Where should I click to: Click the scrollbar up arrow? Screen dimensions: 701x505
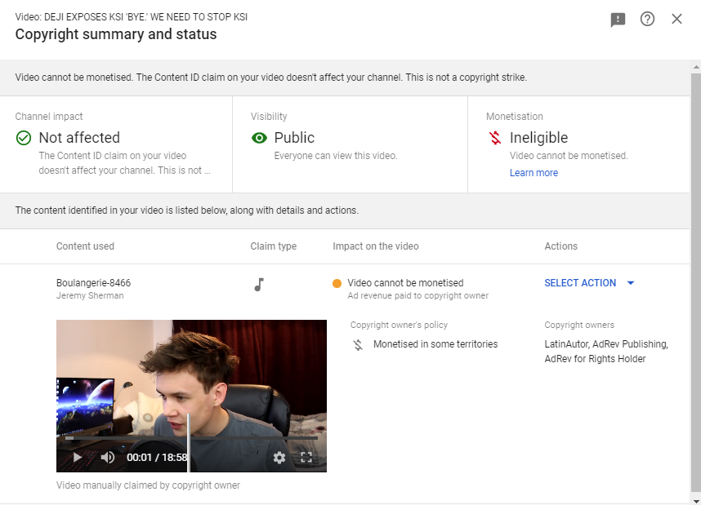[695, 67]
